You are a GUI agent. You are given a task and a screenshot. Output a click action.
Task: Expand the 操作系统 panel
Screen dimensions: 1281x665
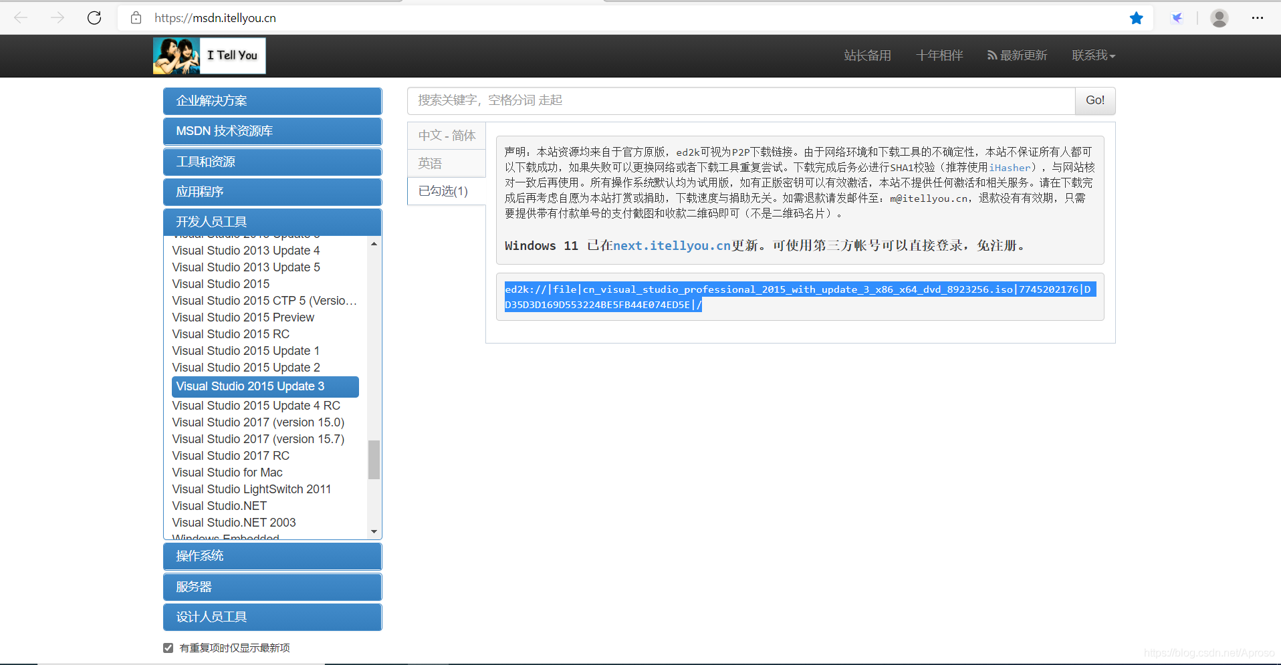(x=273, y=556)
